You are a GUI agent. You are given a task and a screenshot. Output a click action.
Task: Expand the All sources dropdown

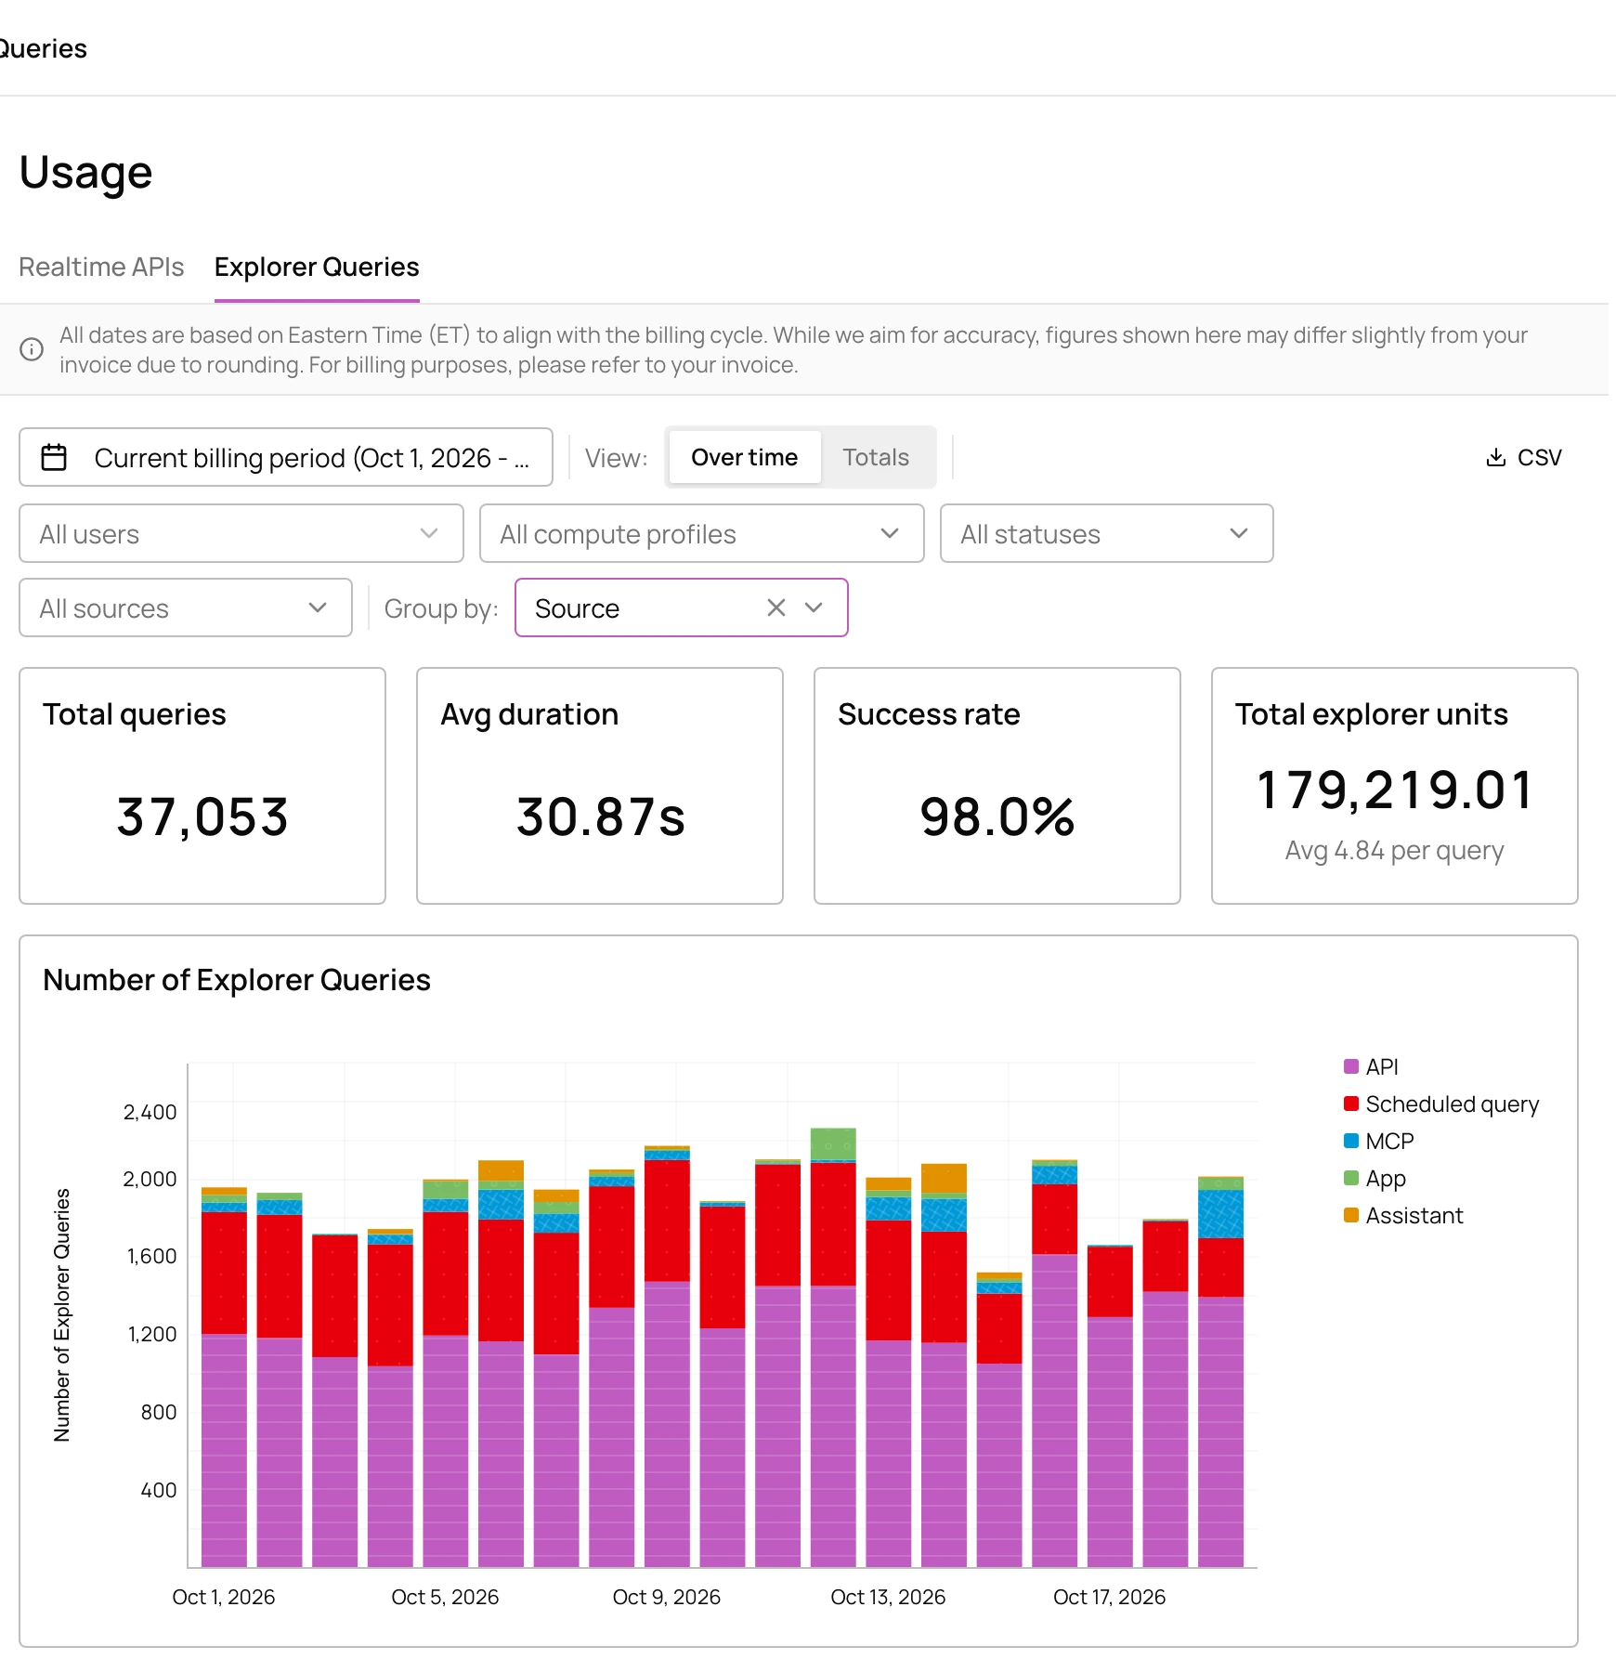coord(186,607)
